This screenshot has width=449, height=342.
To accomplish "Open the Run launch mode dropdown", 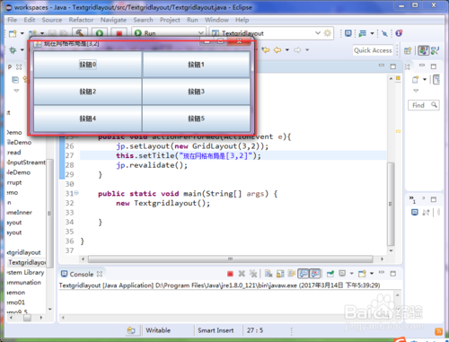I will pos(201,33).
